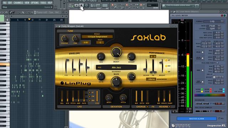Toggle the LFO PW source option

[89, 96]
